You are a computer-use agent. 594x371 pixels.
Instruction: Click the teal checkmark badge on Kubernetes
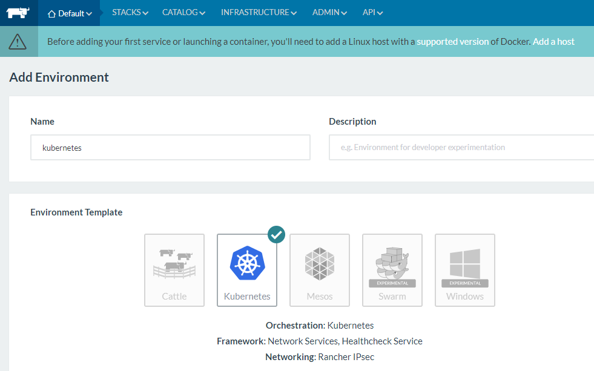click(276, 234)
